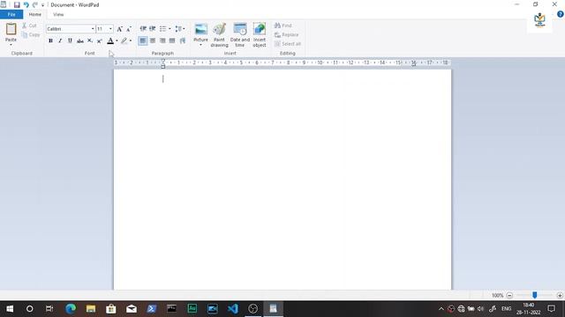The width and height of the screenshot is (565, 317).
Task: Click the Save icon in quick access toolbar
Action: pos(17,4)
